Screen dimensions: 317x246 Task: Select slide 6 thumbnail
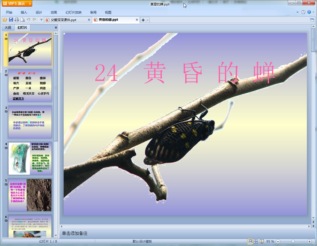(x=30, y=226)
